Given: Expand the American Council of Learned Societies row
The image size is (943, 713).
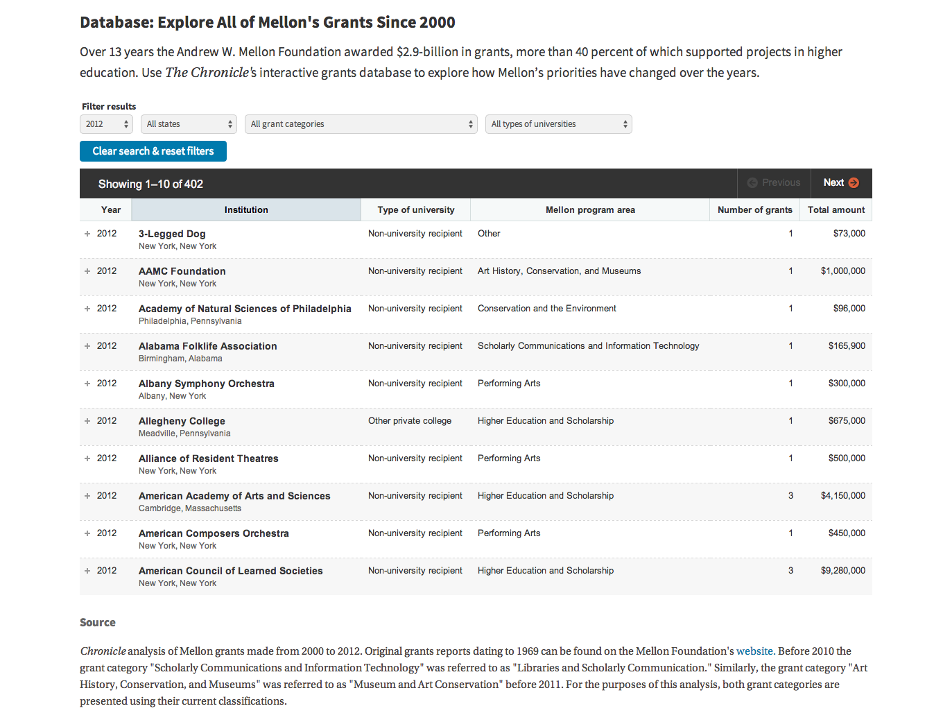Looking at the screenshot, I should [x=87, y=571].
